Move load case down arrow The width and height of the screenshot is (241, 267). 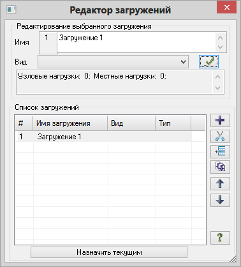[220, 200]
